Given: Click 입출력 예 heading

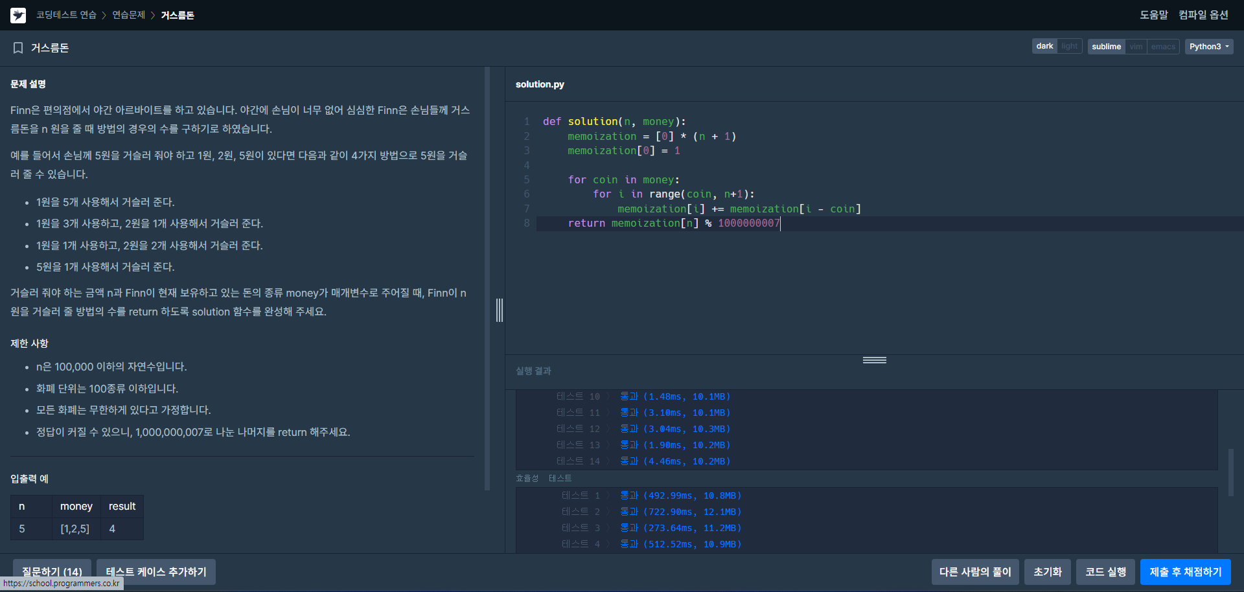Looking at the screenshot, I should point(29,479).
